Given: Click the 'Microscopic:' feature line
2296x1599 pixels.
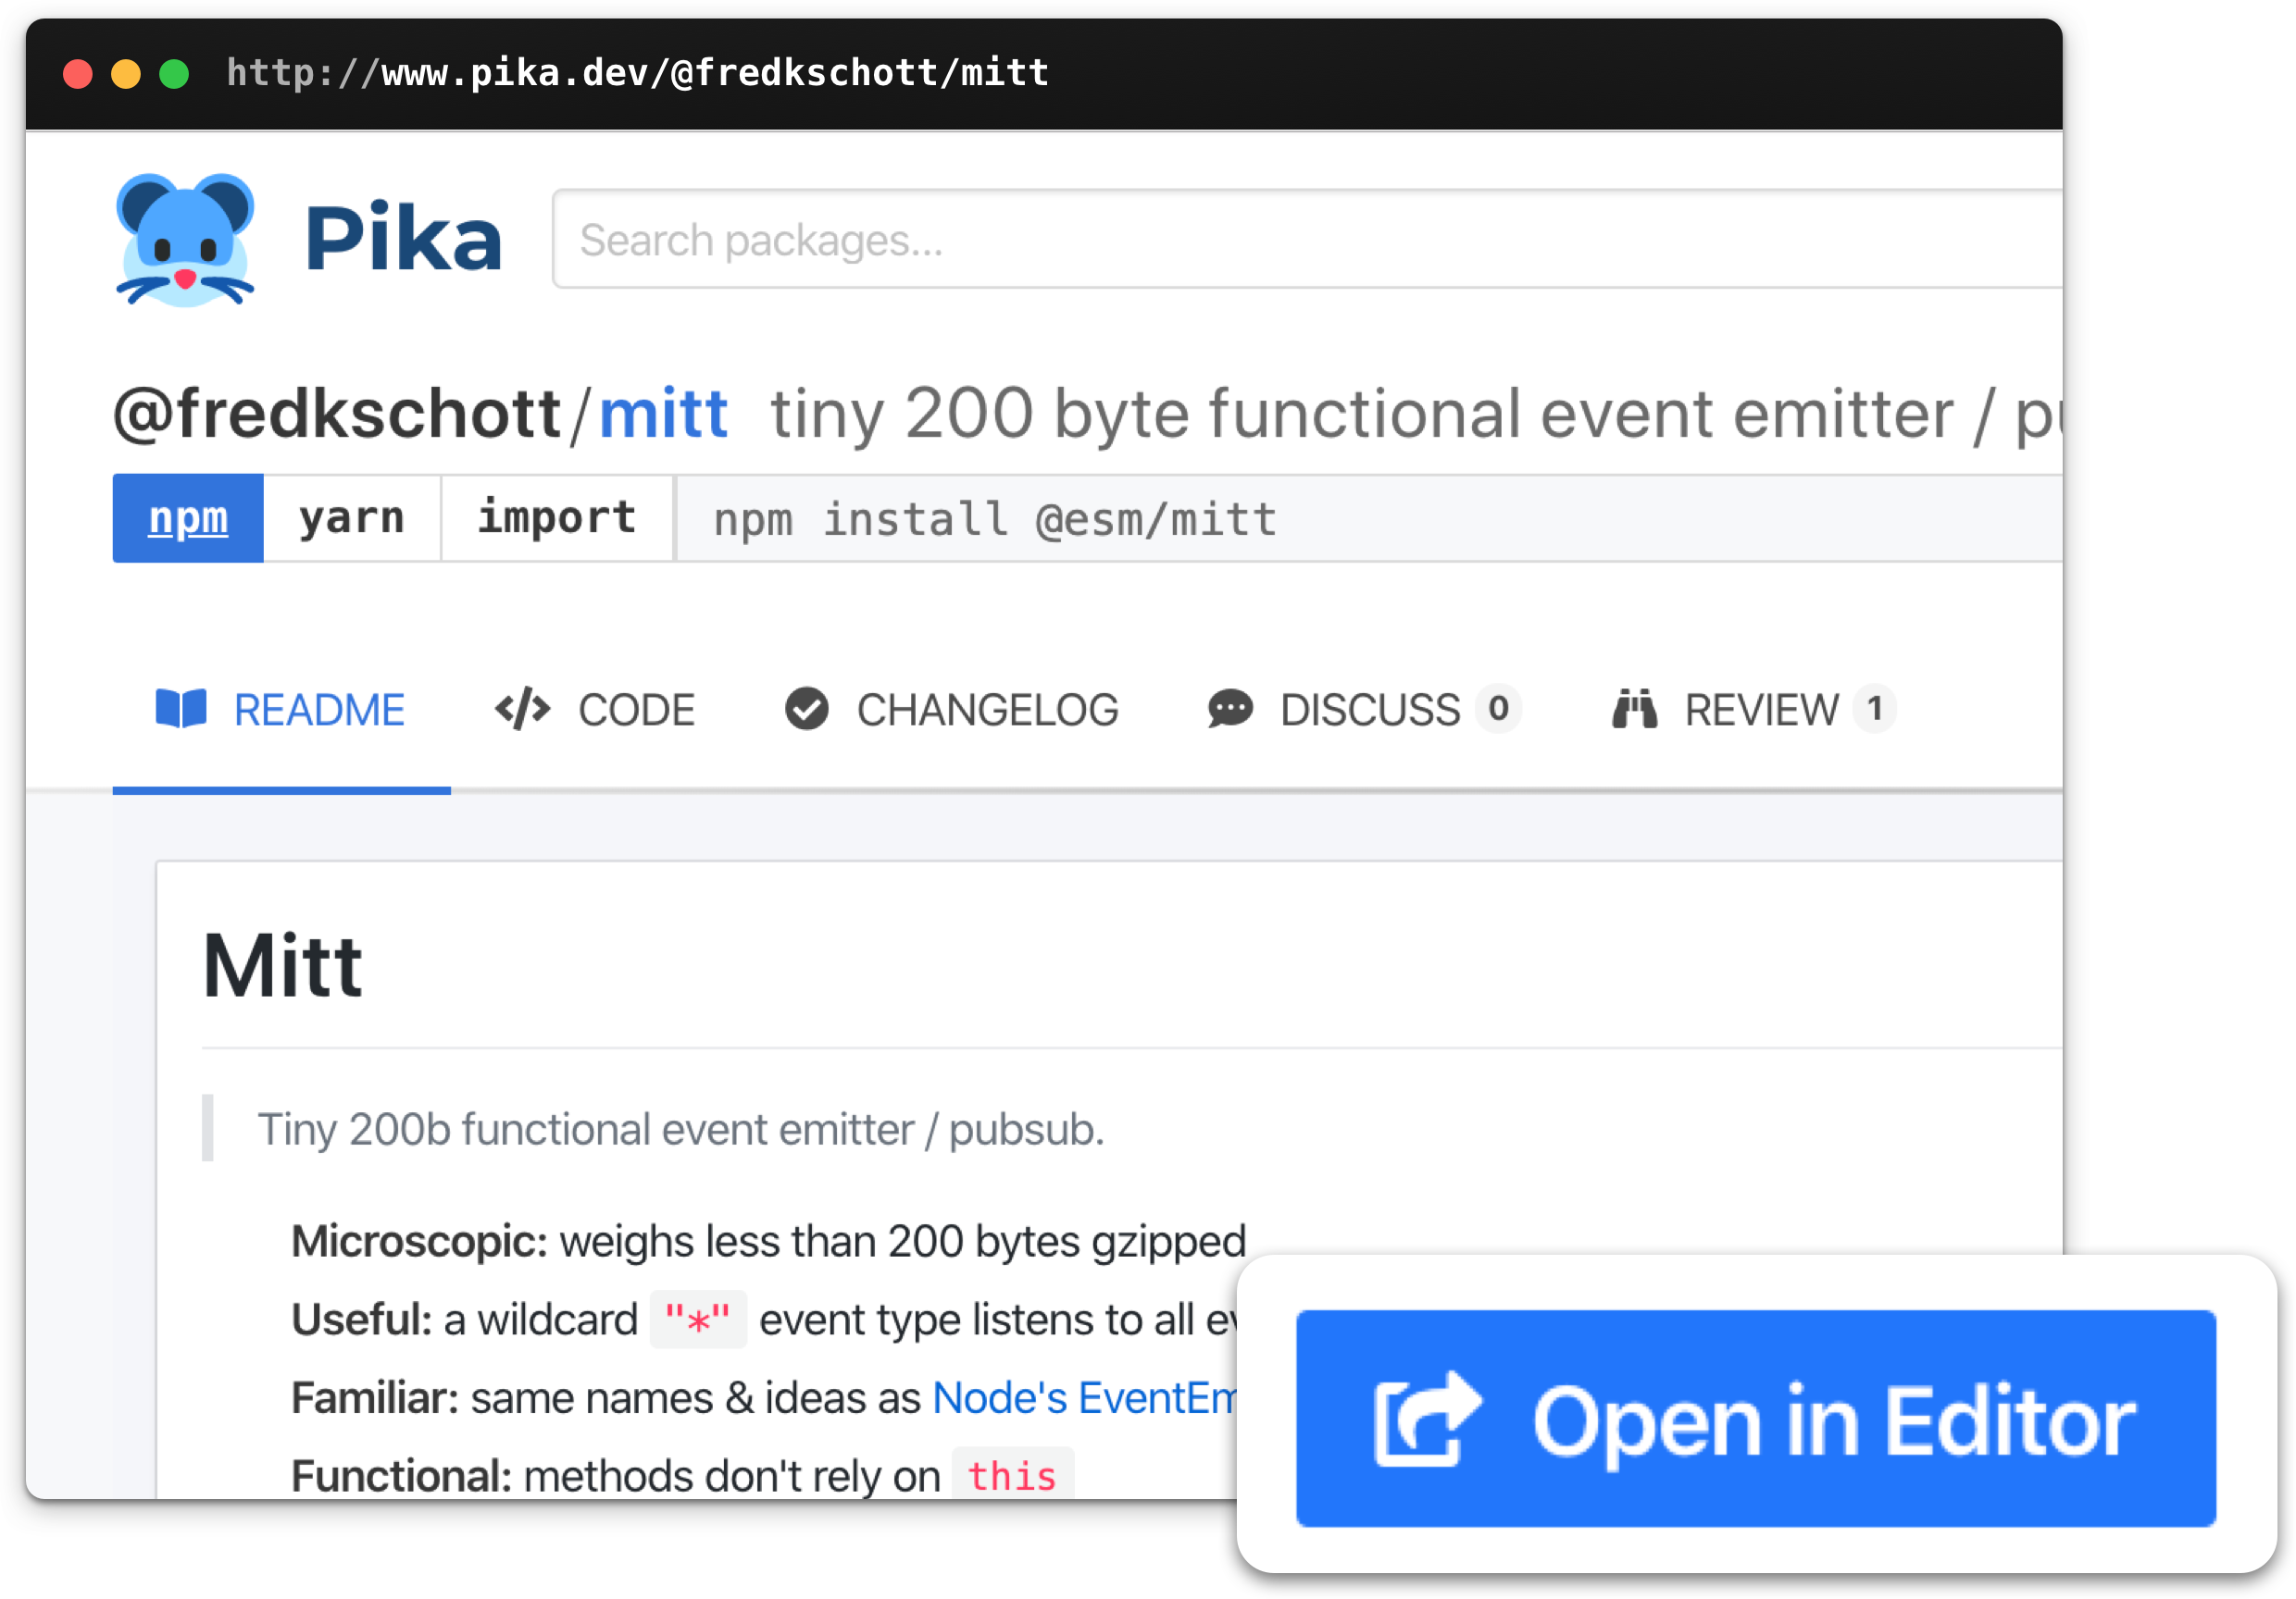Looking at the screenshot, I should point(769,1242).
